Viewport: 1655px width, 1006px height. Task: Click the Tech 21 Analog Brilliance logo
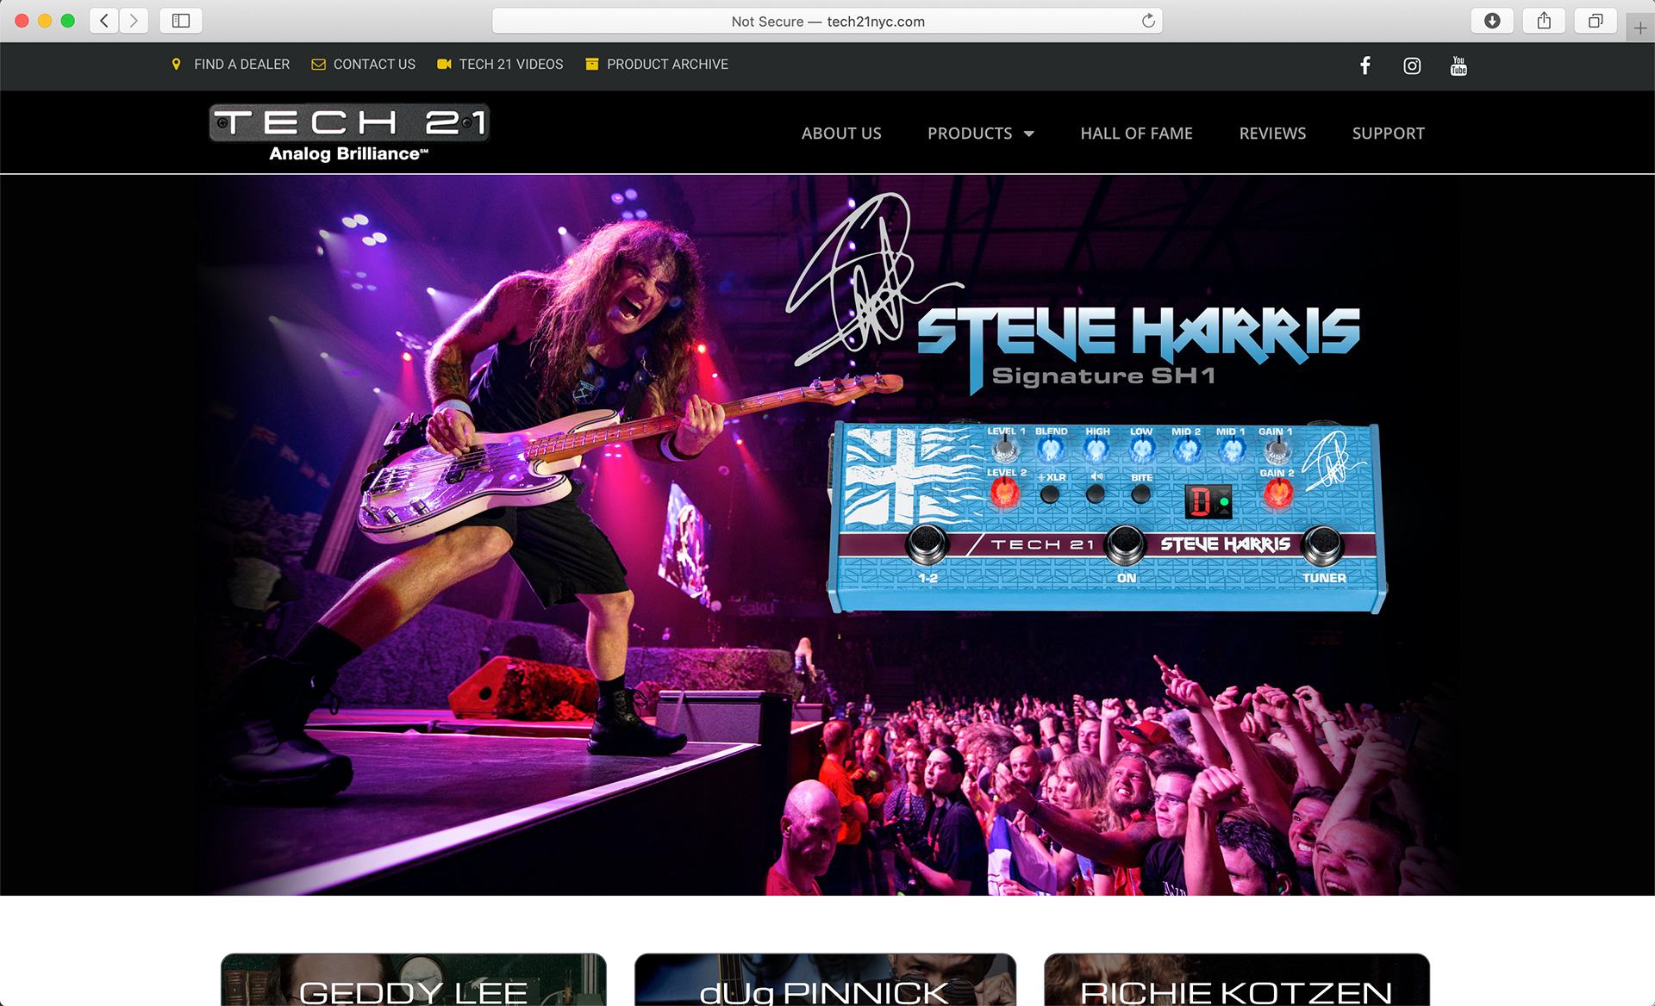349,133
